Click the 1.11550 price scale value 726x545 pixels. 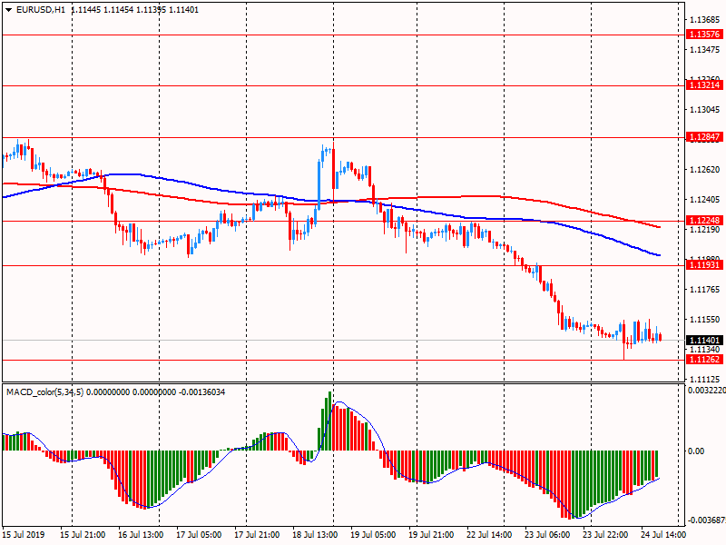point(705,320)
